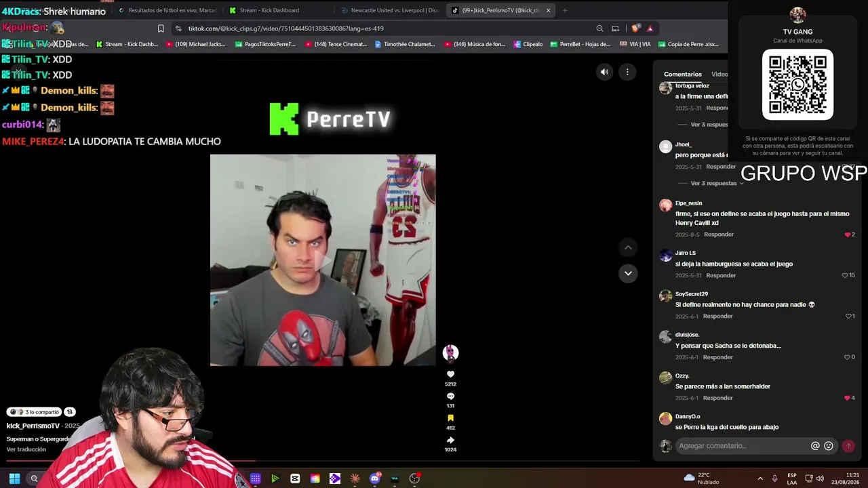Switch to Newcastle United vs. Liverpool tab
Viewport: 868px width, 488px height.
coord(390,10)
